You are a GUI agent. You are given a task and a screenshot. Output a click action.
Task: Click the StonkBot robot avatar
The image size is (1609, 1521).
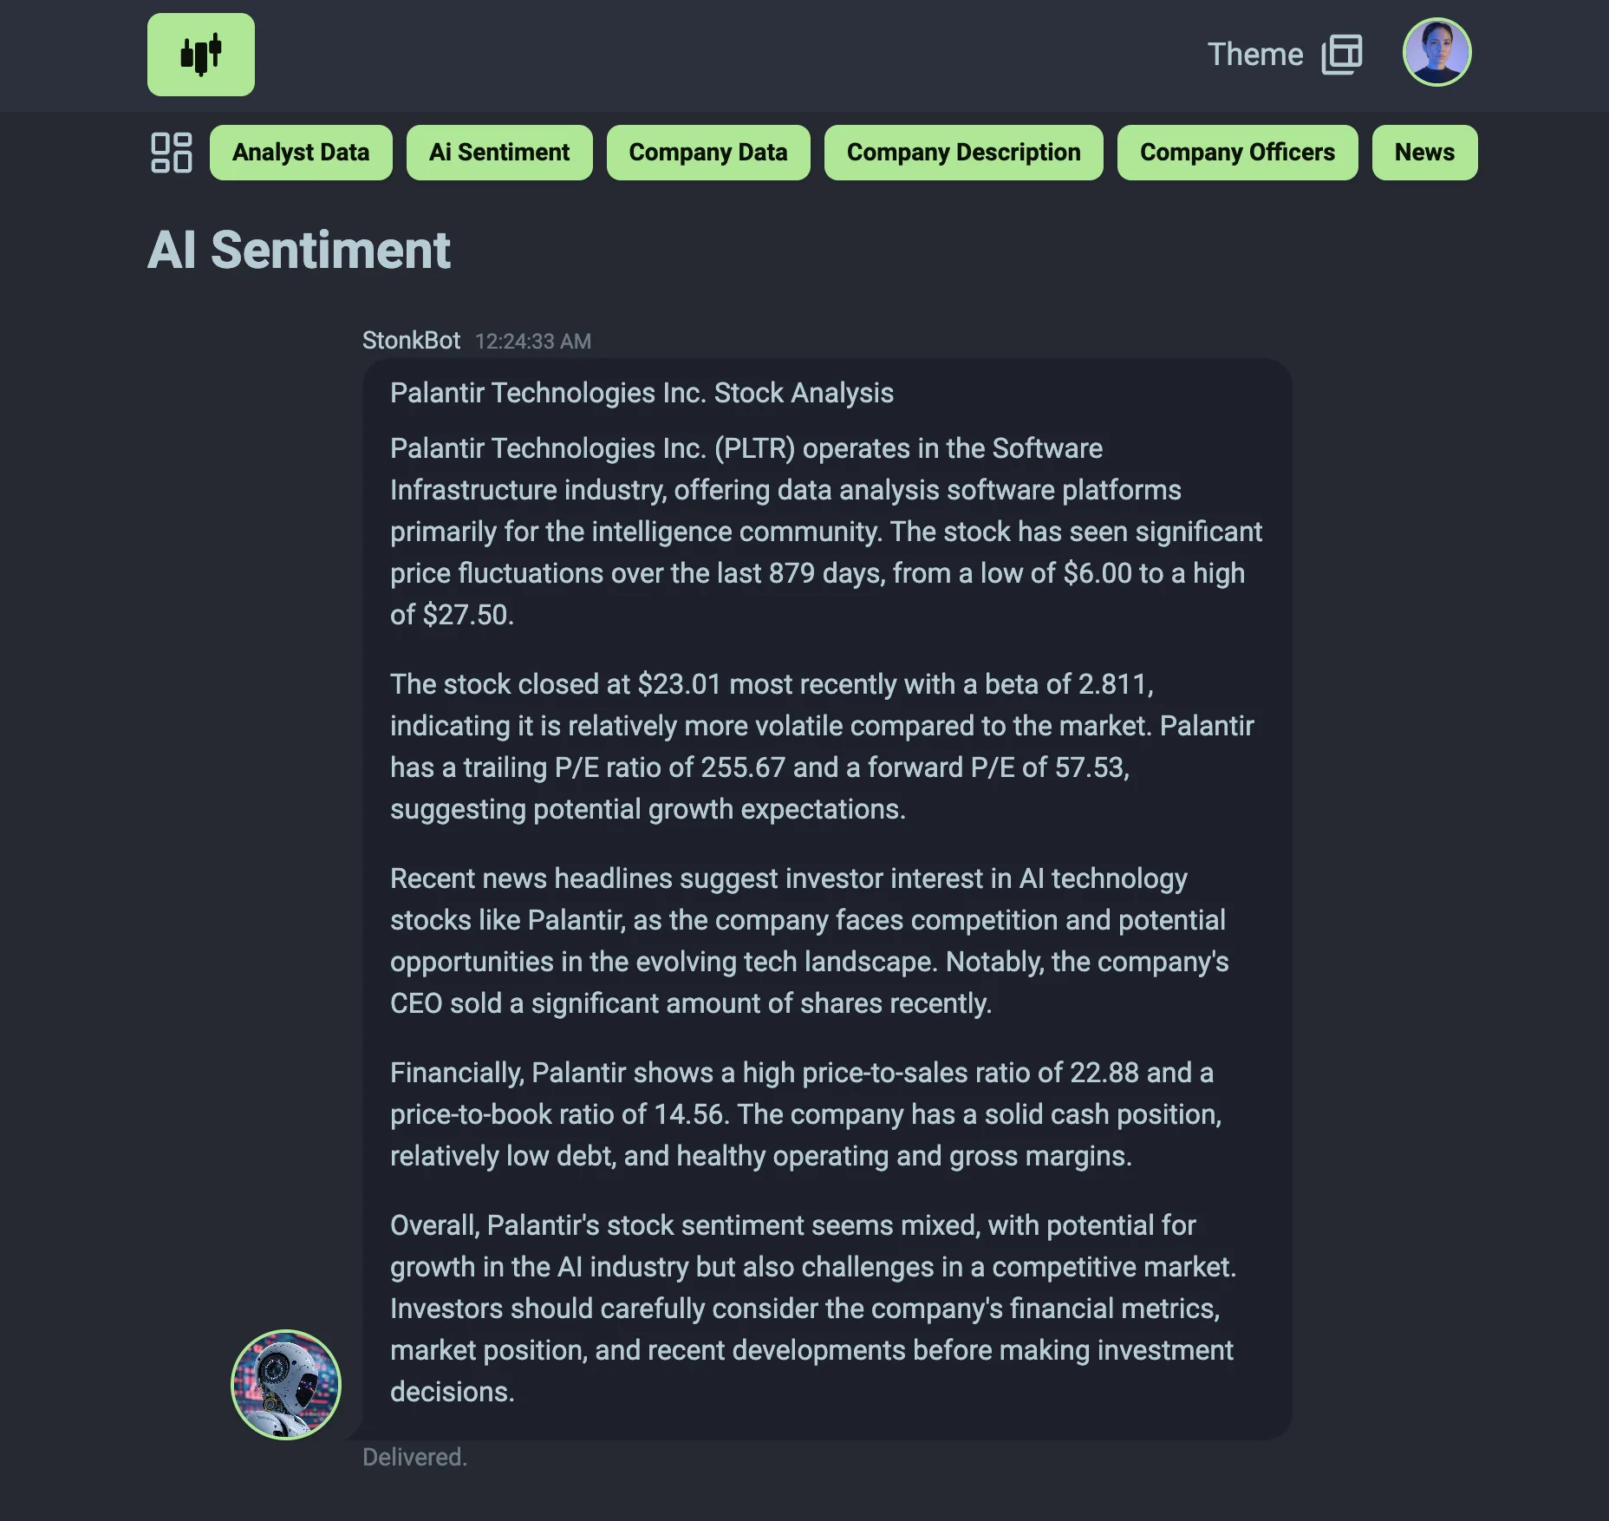[286, 1384]
